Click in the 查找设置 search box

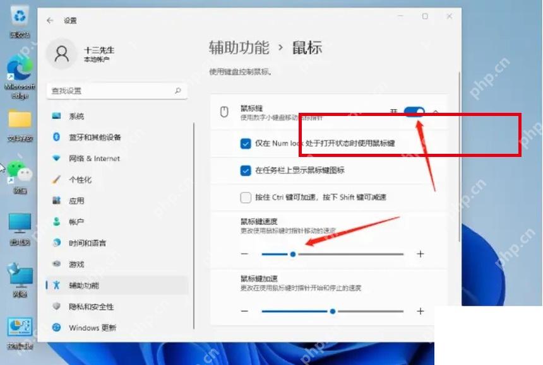[117, 91]
